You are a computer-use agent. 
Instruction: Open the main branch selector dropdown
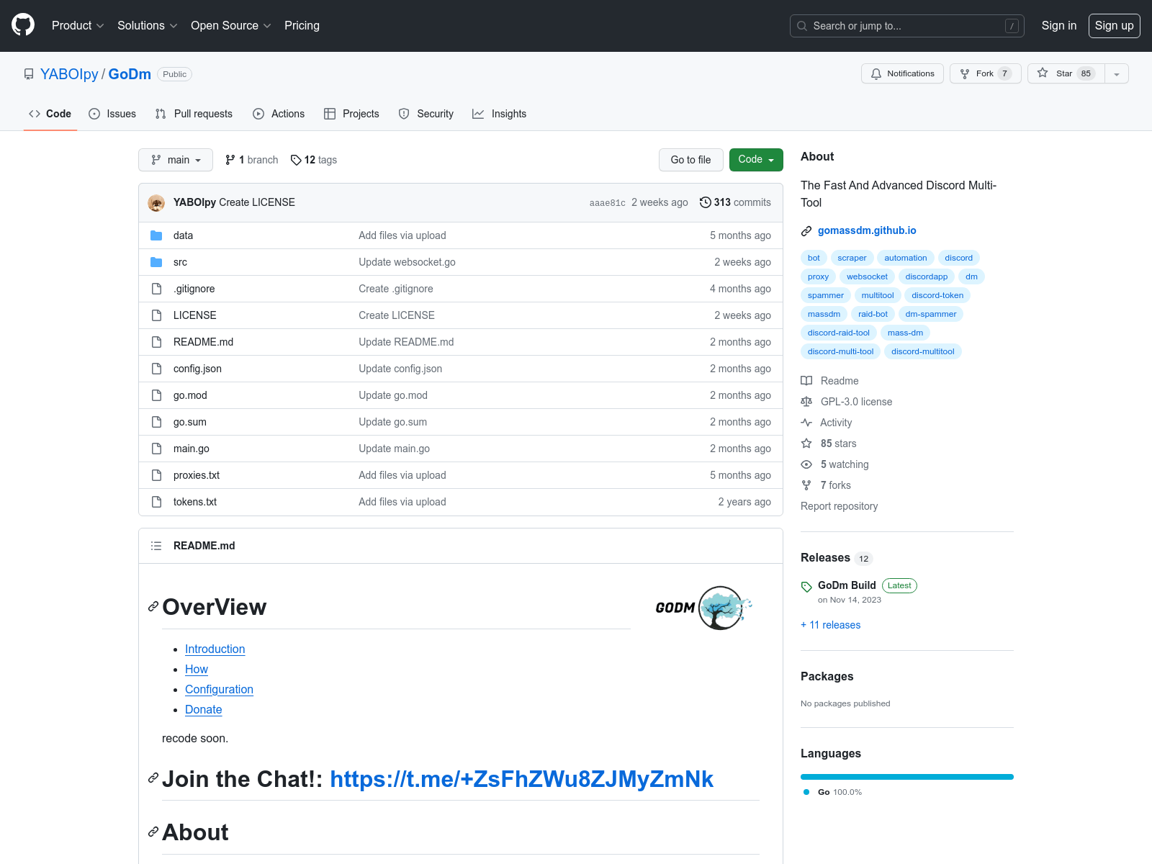click(176, 160)
